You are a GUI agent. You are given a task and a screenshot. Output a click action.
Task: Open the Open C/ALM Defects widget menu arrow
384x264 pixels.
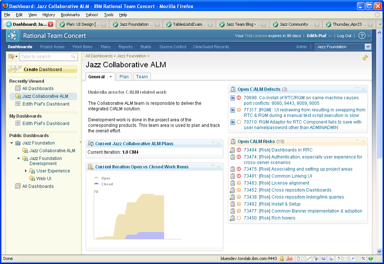point(357,88)
